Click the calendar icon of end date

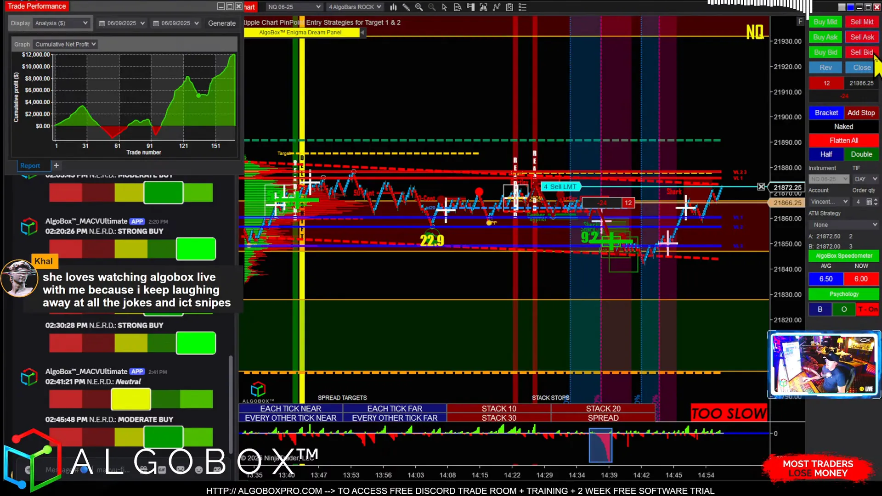pyautogui.click(x=156, y=23)
